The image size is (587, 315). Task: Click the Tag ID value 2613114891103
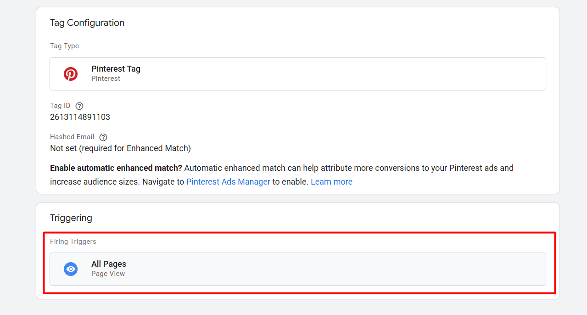80,117
